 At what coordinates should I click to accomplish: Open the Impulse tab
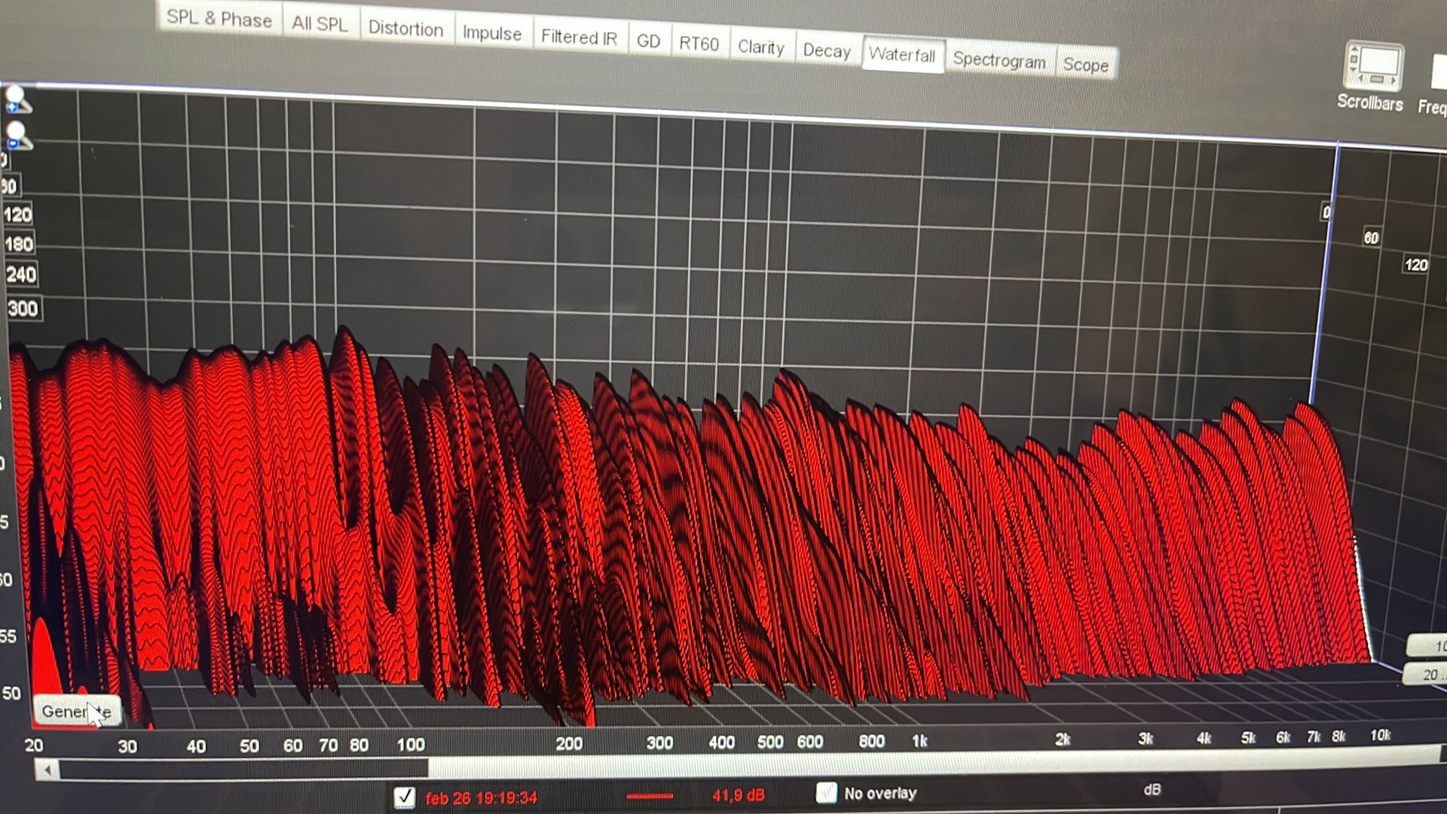point(492,34)
